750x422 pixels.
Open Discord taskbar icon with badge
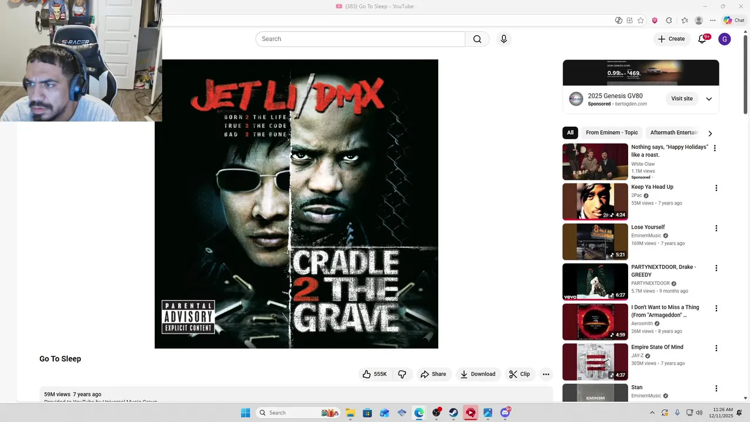505,413
